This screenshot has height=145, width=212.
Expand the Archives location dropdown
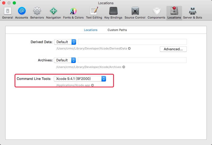click(65, 60)
